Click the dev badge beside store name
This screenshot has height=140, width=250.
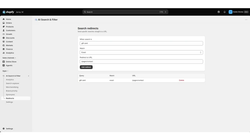(246, 12)
